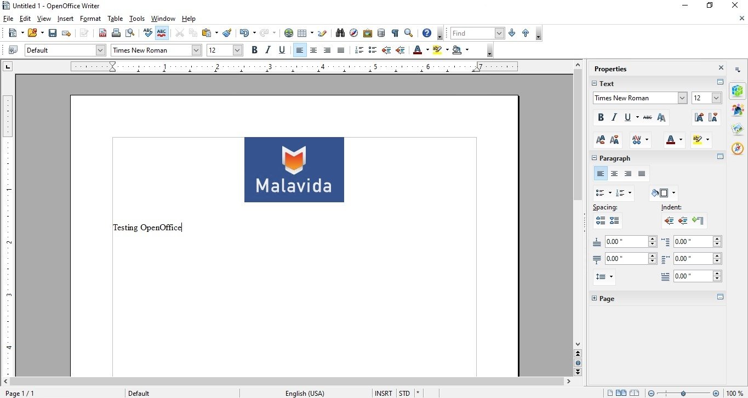The height and width of the screenshot is (398, 748).
Task: Click the Find Previous up arrow
Action: (526, 33)
